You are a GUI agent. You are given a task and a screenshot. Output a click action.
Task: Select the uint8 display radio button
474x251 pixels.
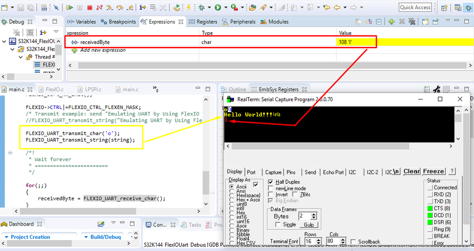(x=232, y=204)
